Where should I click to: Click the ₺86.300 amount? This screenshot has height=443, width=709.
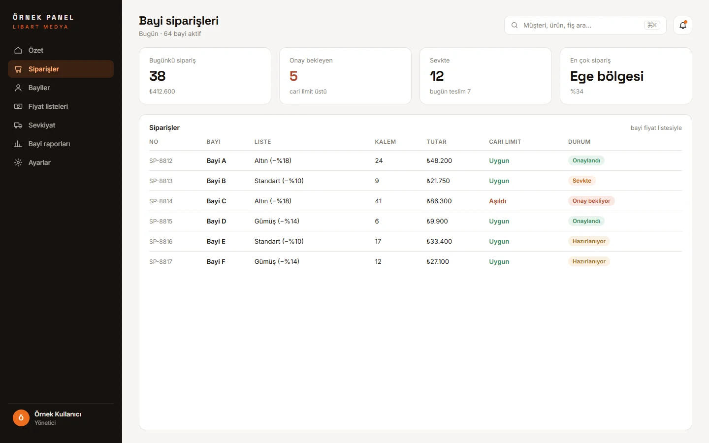(439, 201)
